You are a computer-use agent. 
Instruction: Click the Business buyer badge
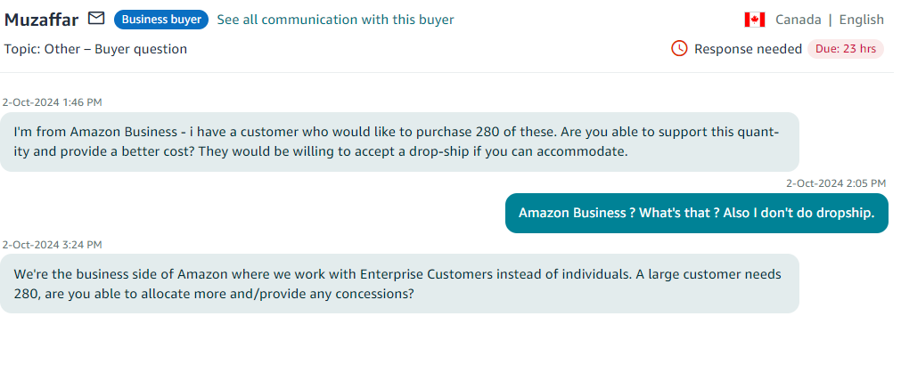coord(161,20)
